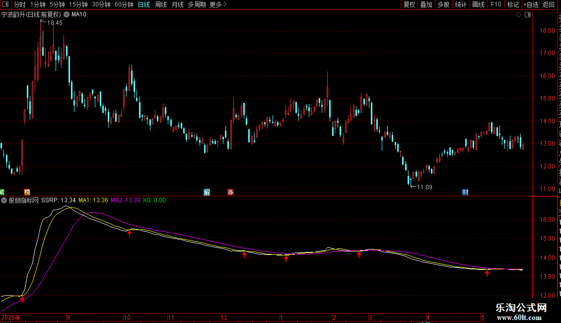Toggle the left sidebar panel icon
The image size is (561, 323).
point(5,4)
